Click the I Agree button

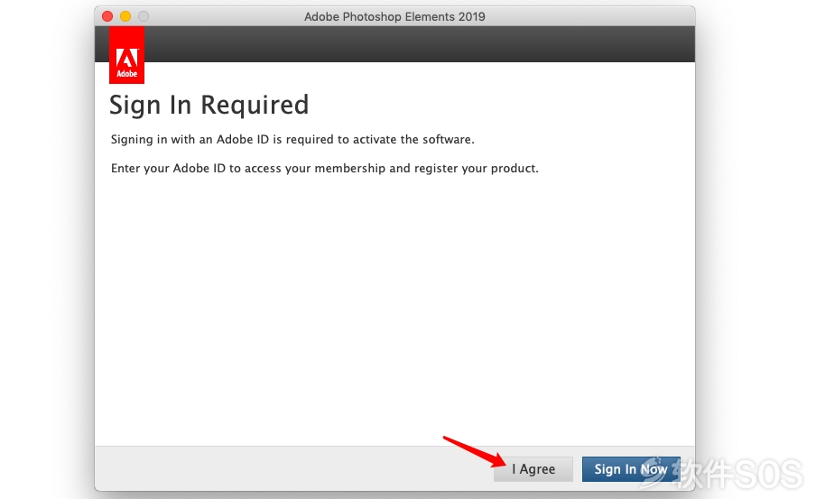[x=533, y=469]
